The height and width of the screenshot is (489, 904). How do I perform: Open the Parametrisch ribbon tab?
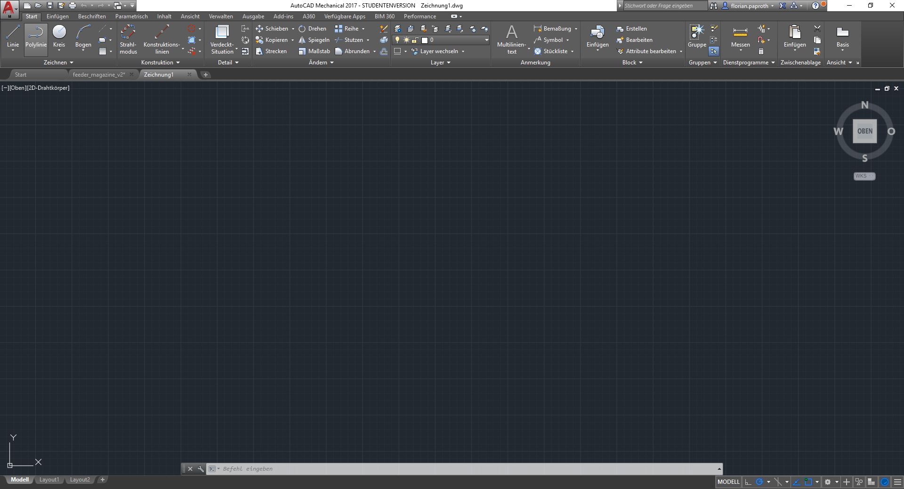(131, 16)
